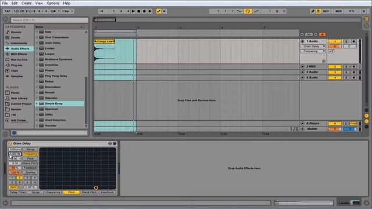Screen dimensions: 372x209
Task: Select the Plug-ins category
Action: coord(16,65)
